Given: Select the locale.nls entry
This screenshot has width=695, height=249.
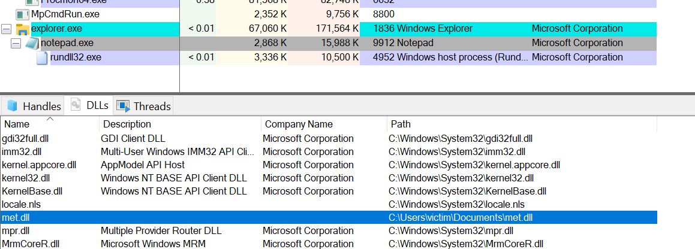Looking at the screenshot, I should pos(20,205).
